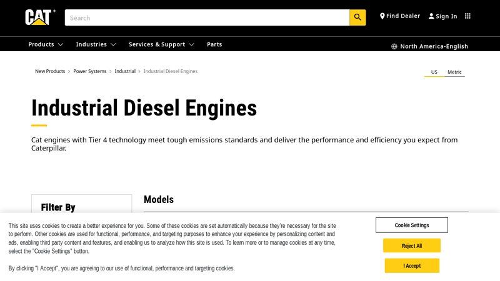500x281 pixels.
Task: Accept cookies with I Accept
Action: [412, 266]
